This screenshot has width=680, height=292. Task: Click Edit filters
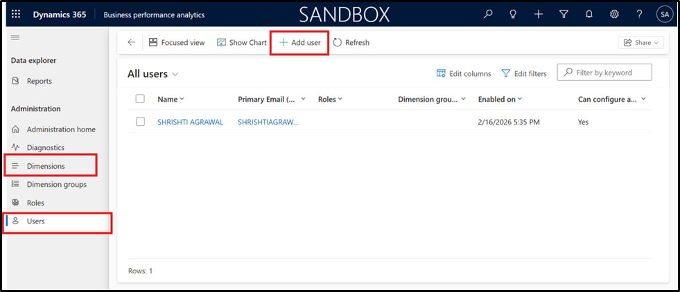pos(524,73)
